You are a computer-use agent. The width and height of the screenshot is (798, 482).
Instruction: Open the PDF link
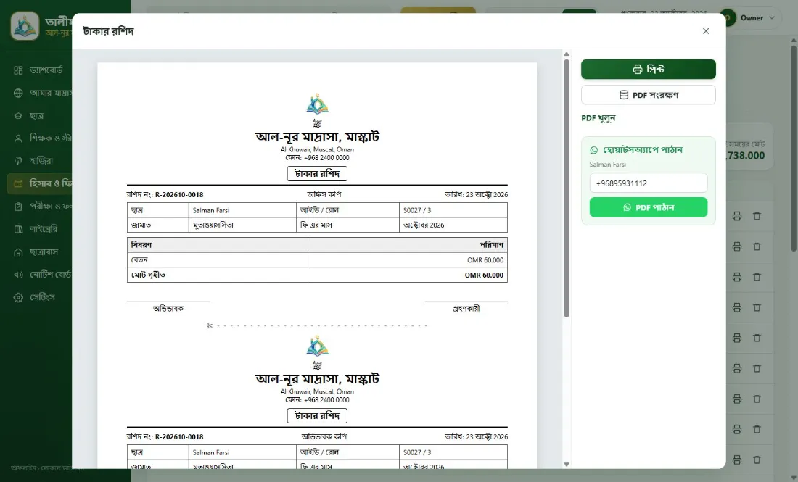598,118
